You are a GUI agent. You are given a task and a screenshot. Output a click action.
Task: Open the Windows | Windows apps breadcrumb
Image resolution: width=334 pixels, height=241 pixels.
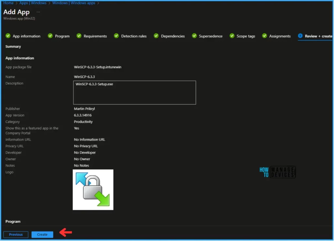[74, 3]
